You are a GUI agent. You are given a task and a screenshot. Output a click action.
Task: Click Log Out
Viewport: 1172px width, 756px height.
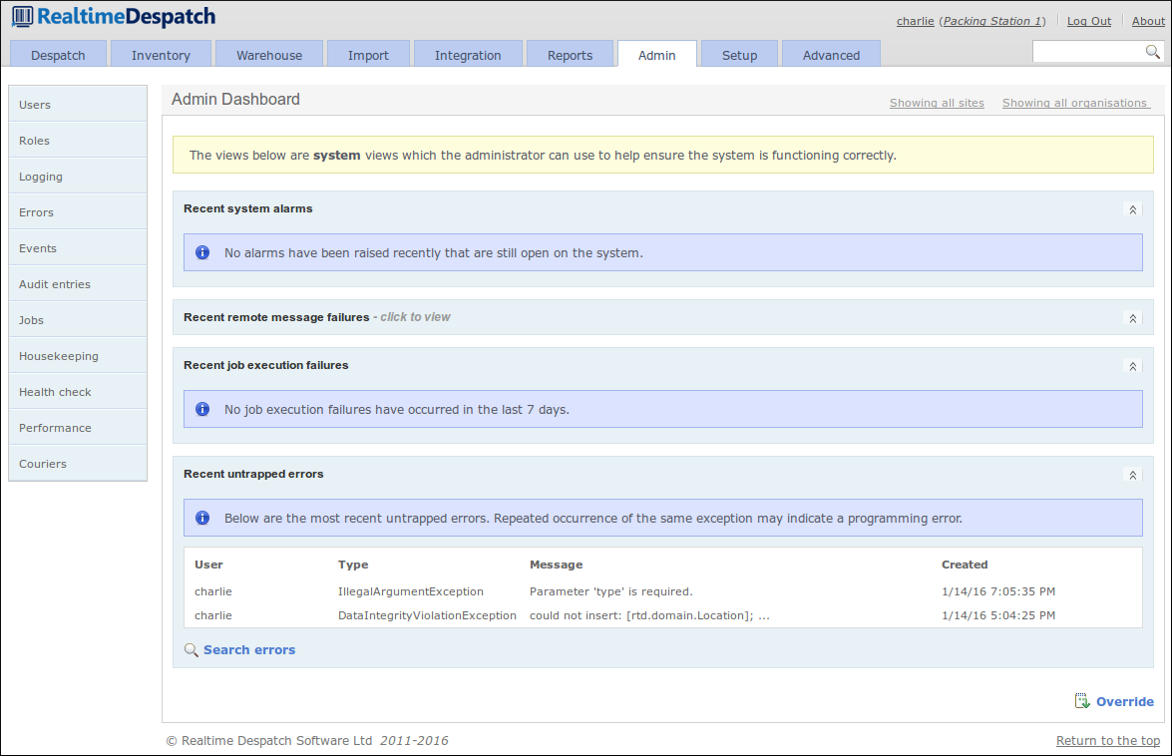tap(1089, 21)
